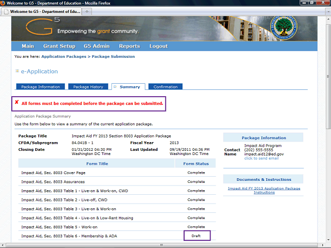
Task: Open a new browser tab
Action: tap(87, 11)
